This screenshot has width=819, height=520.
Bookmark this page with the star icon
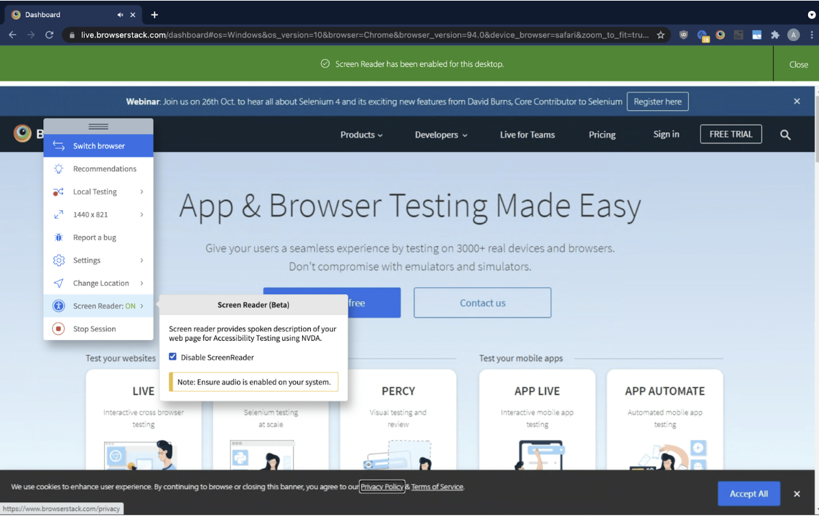coord(661,35)
